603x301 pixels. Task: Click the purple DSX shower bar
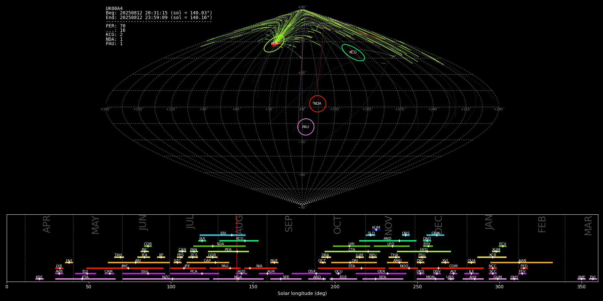[x=311, y=274]
